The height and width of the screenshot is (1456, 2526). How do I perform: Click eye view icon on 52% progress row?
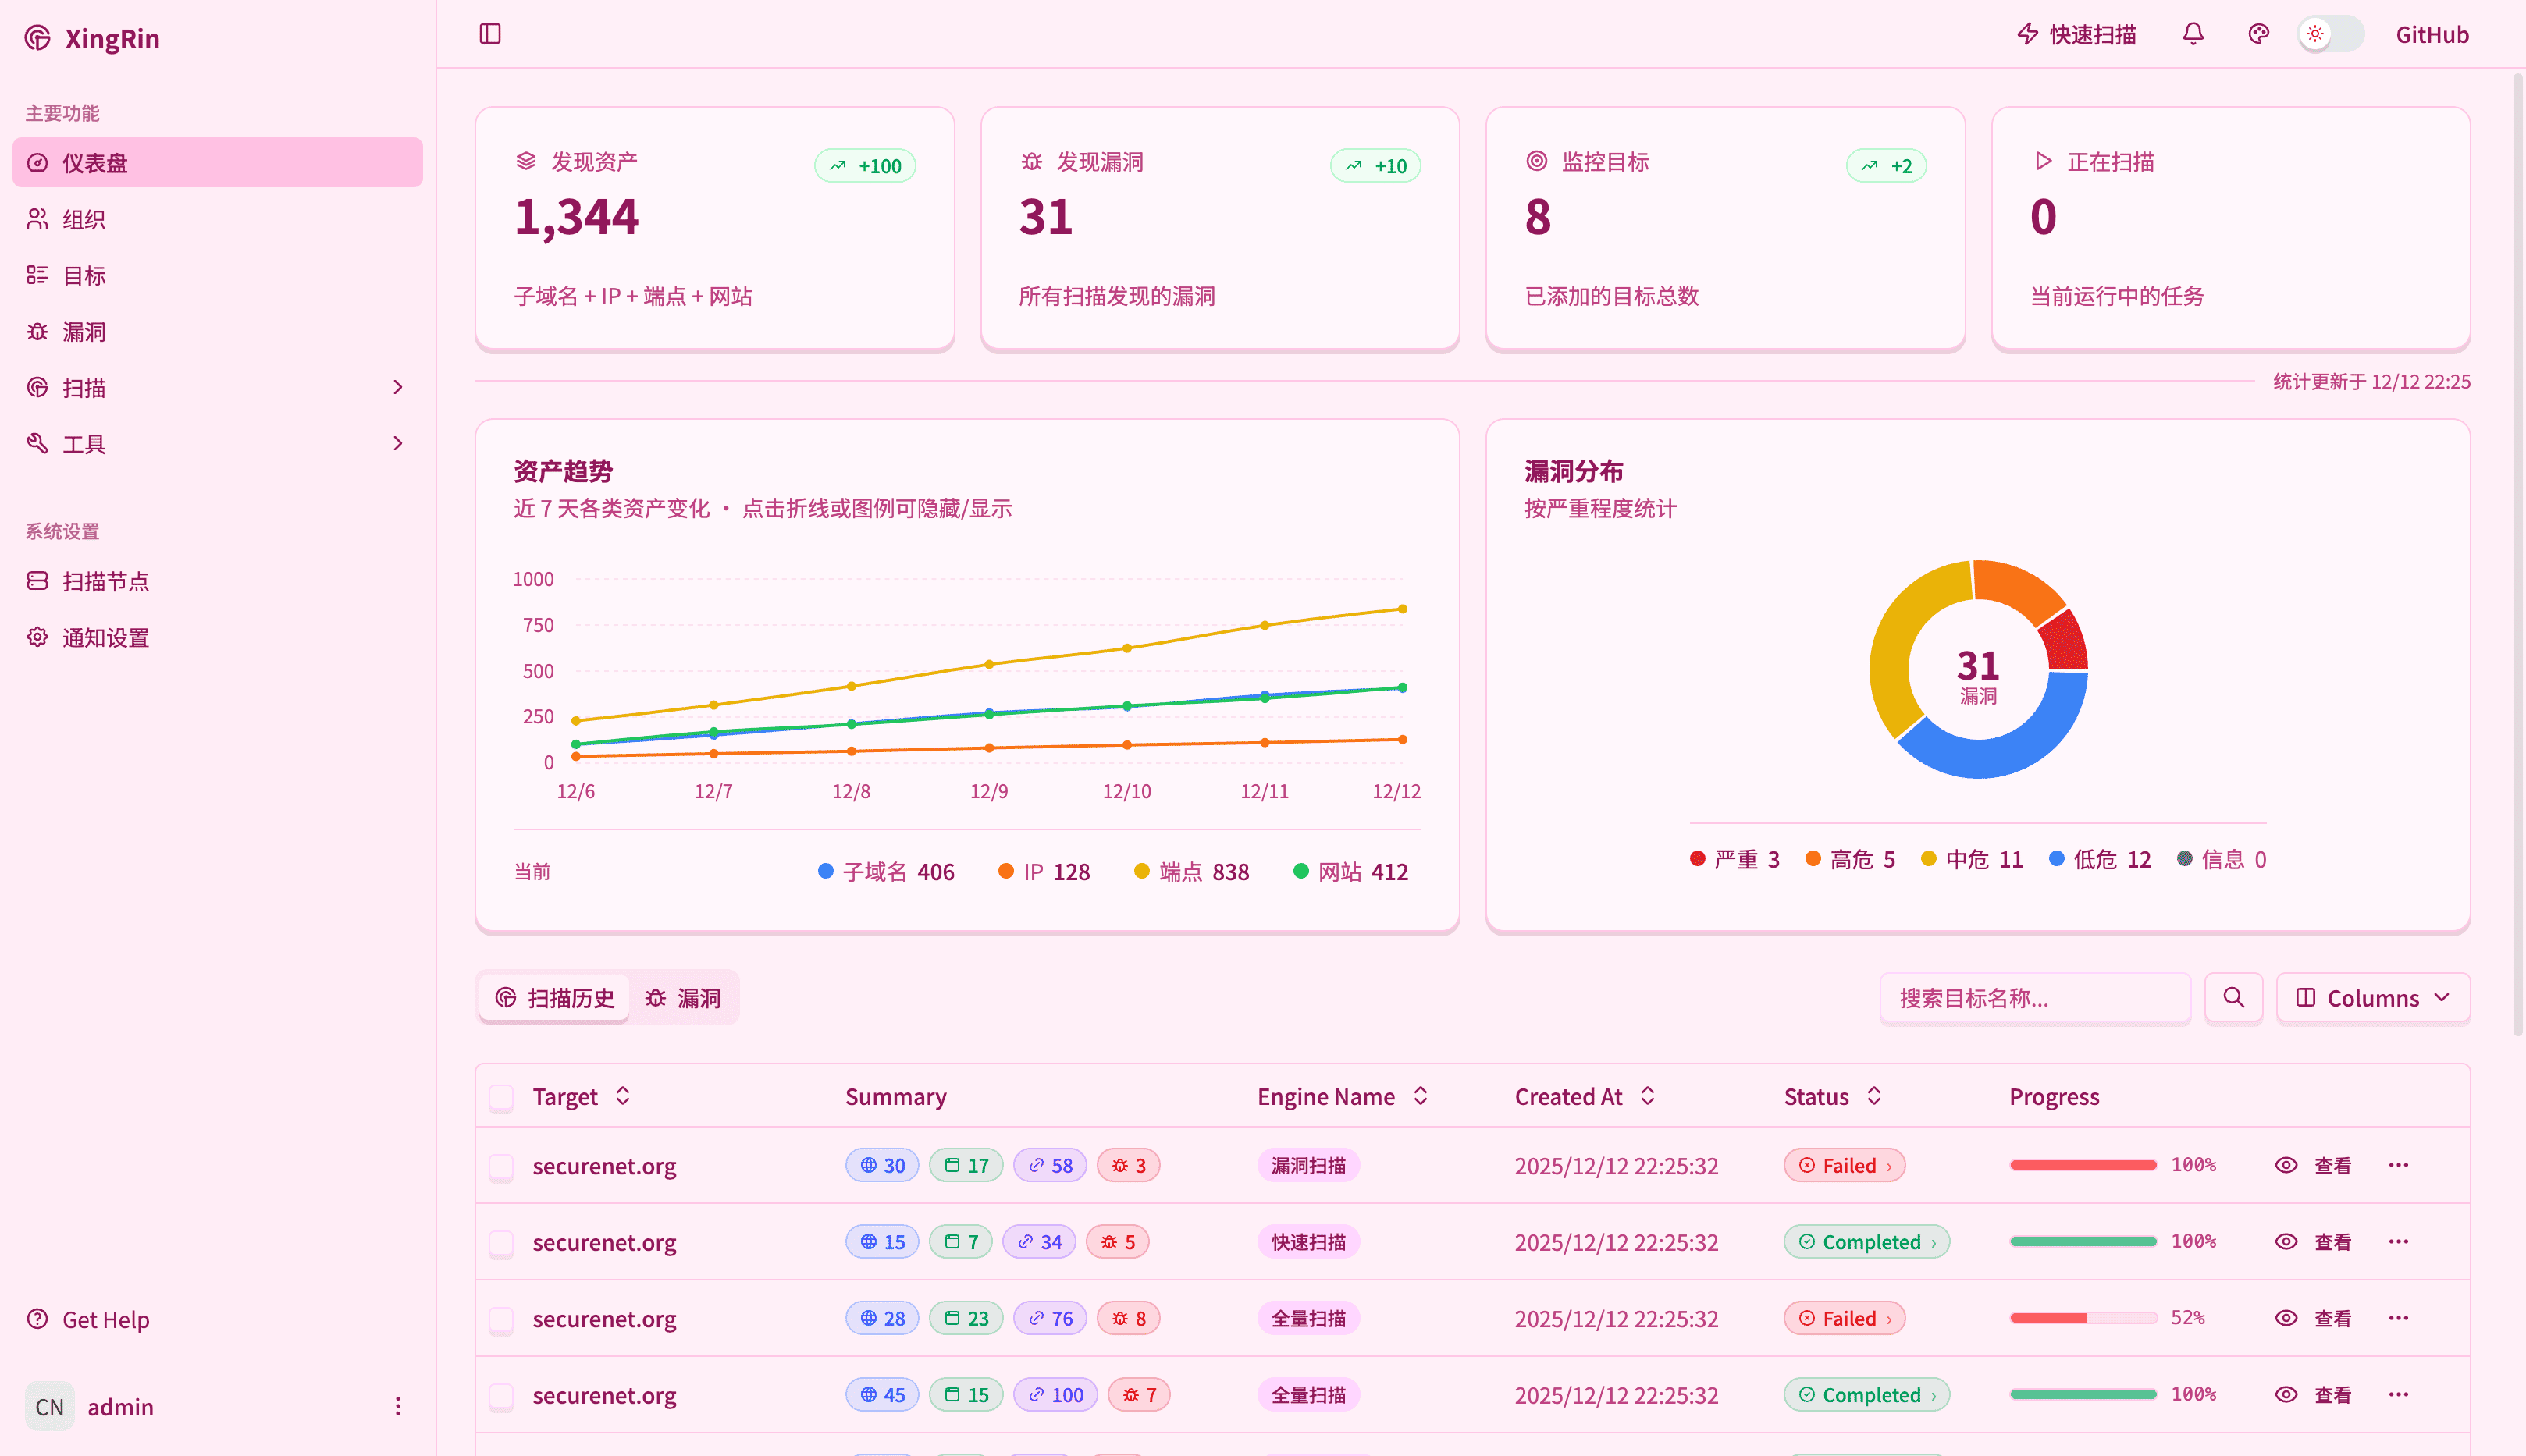click(x=2286, y=1318)
